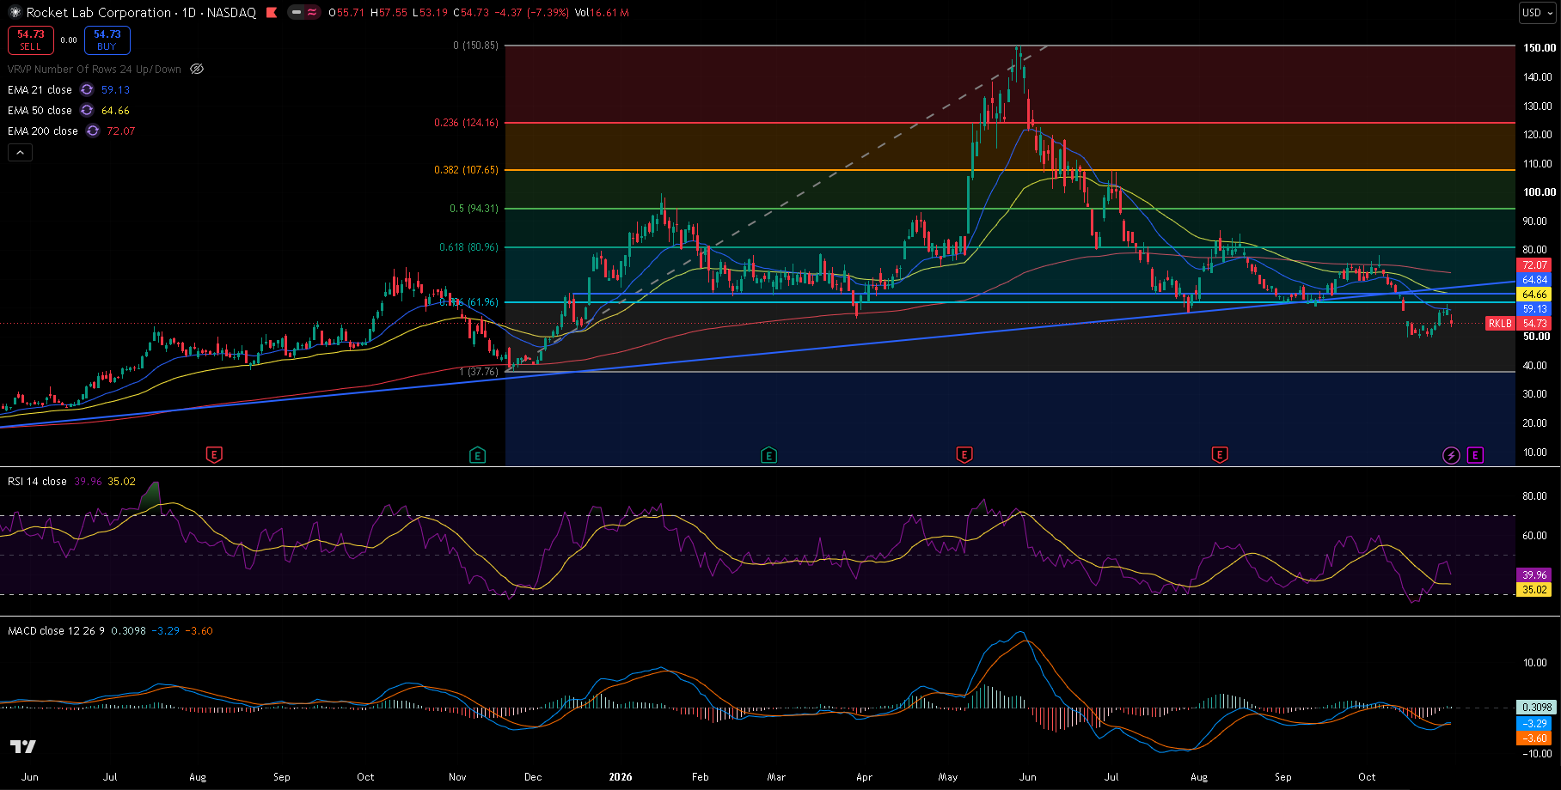
Task: Click the RKLB price label on the scale
Action: tap(1500, 324)
